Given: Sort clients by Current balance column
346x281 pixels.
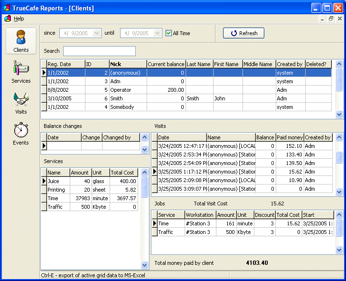Looking at the screenshot, I should (166, 64).
